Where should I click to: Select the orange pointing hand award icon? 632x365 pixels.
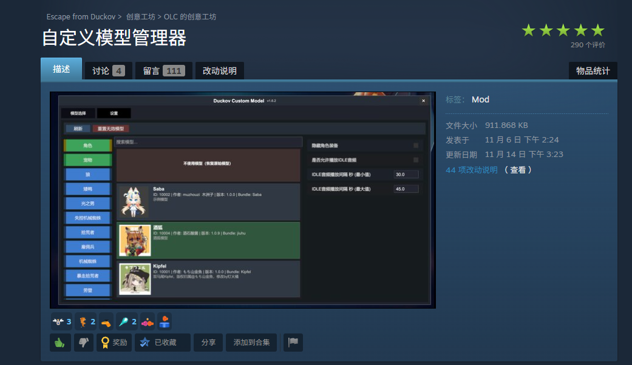(106, 321)
